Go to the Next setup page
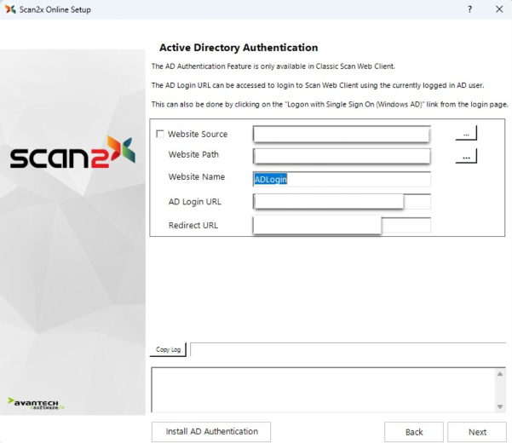Image resolution: width=512 pixels, height=443 pixels. pyautogui.click(x=477, y=432)
